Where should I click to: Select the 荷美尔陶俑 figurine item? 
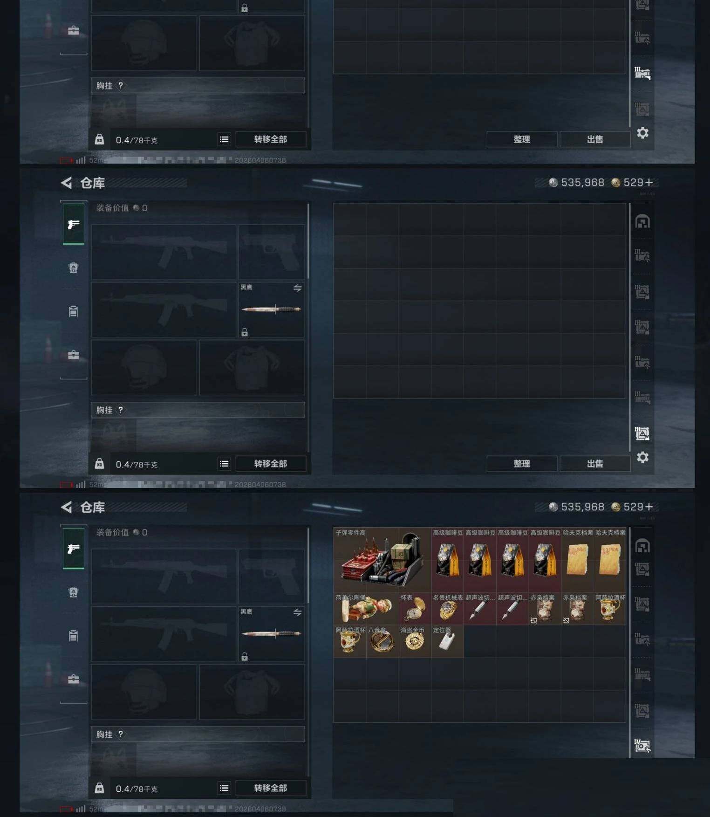click(366, 609)
